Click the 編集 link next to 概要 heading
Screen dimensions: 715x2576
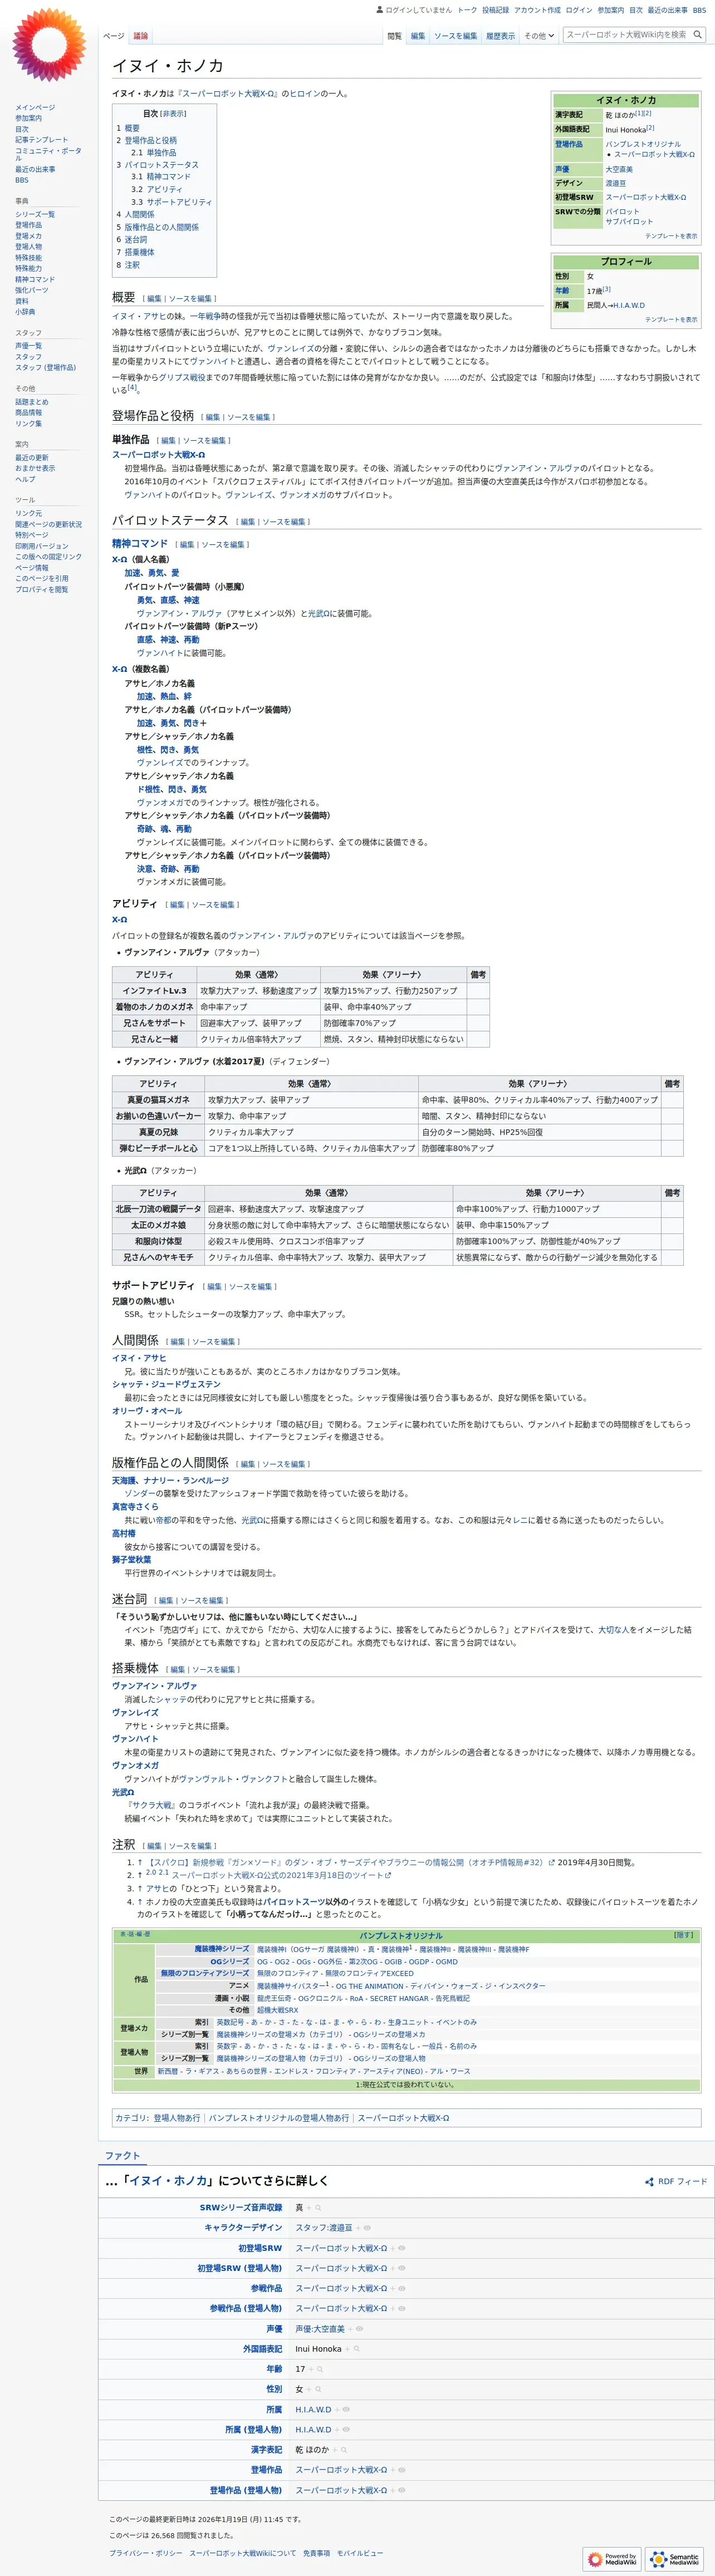(154, 299)
